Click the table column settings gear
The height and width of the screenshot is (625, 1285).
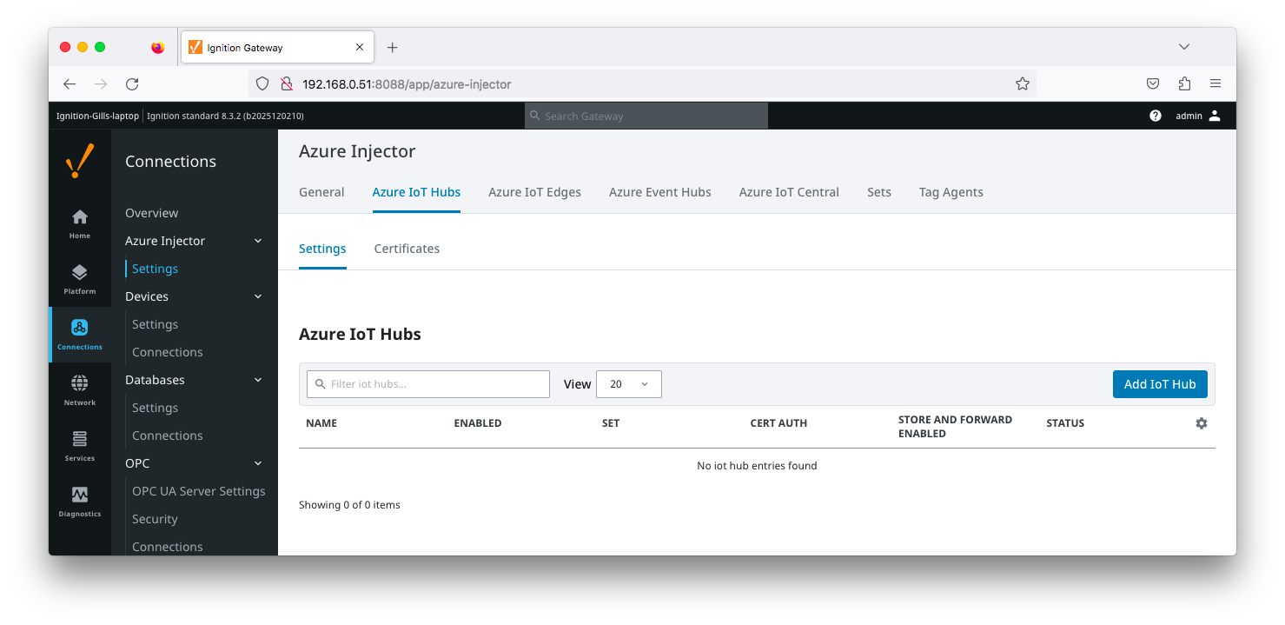pos(1202,423)
